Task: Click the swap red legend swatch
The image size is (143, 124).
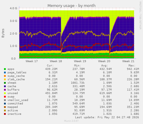Action: [5, 97]
